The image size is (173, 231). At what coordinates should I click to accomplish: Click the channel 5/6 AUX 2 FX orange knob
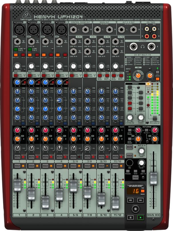[73, 139]
